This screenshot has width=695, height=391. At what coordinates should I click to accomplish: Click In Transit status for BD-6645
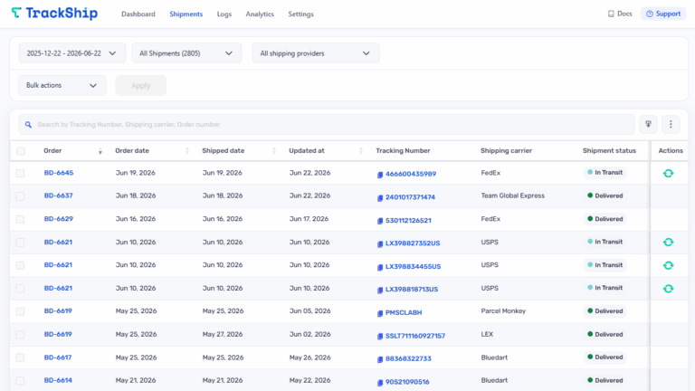(x=605, y=173)
